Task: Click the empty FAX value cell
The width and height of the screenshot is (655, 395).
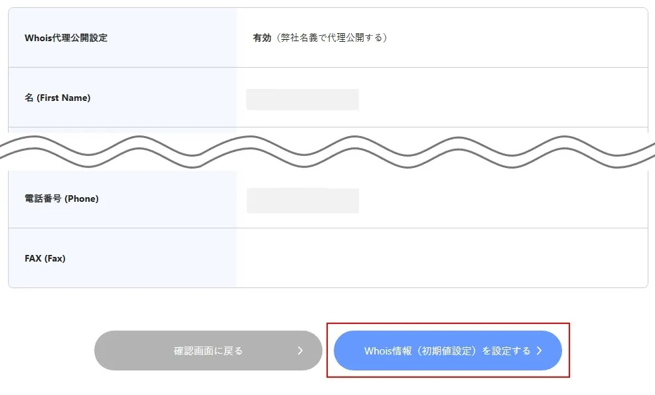Action: point(442,258)
